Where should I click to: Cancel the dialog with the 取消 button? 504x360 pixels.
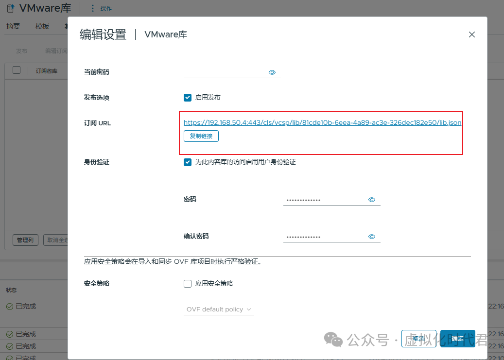point(419,339)
